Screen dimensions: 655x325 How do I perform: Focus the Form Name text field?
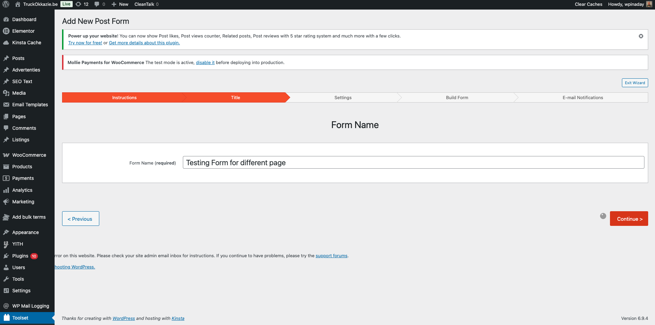click(413, 162)
